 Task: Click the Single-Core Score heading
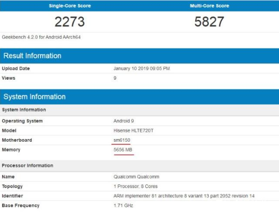[x=70, y=6]
